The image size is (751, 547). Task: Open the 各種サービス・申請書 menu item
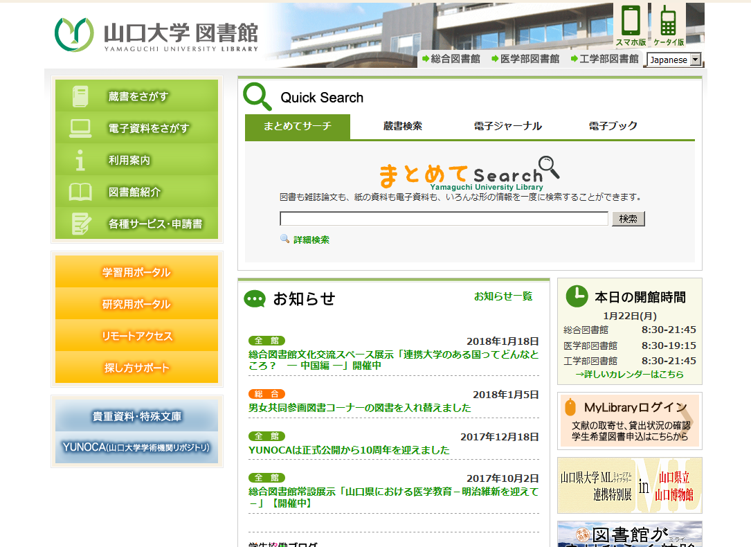point(136,224)
